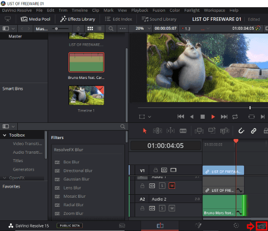Open the Workspace menu
This screenshot has width=268, height=231.
(x=214, y=10)
